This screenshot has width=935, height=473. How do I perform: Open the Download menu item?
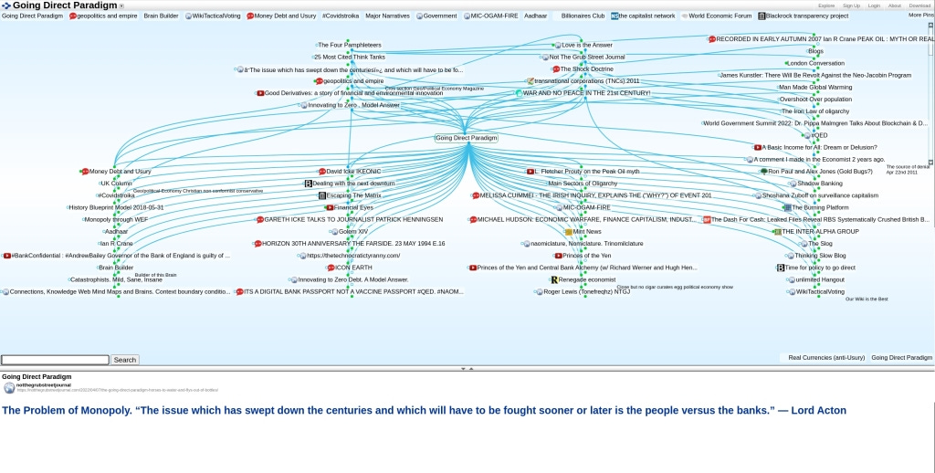click(x=919, y=6)
